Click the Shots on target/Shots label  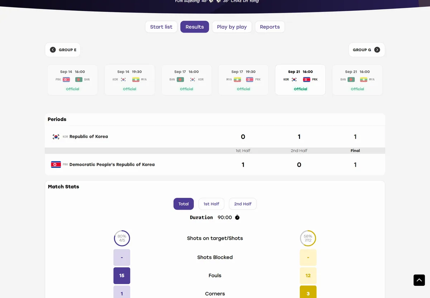click(215, 238)
